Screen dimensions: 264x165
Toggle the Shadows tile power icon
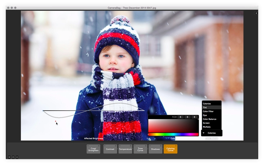coord(161,145)
